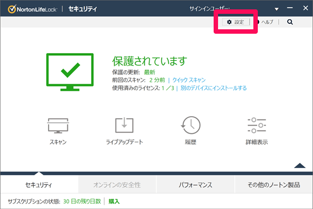Click the スキャン scan icon
313x209 pixels.
(58, 126)
